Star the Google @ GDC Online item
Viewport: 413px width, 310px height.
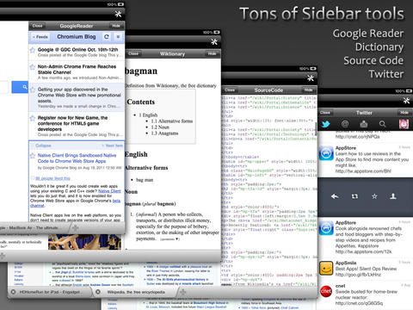pos(33,50)
